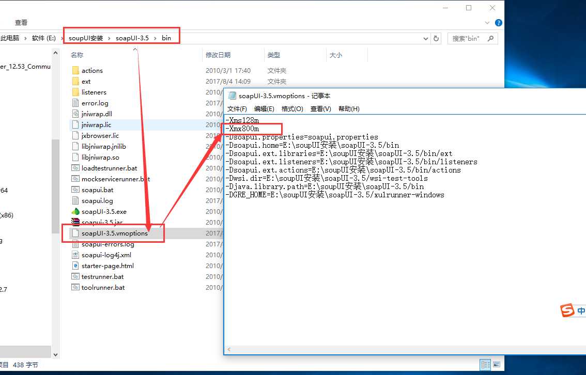Sort files by 大小 column header
The width and height of the screenshot is (586, 375).
tap(335, 55)
